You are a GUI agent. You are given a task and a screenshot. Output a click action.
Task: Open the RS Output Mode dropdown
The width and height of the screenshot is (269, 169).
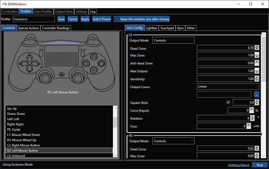pos(173,141)
